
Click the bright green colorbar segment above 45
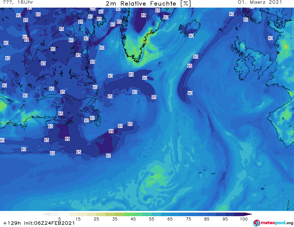(x=128, y=214)
